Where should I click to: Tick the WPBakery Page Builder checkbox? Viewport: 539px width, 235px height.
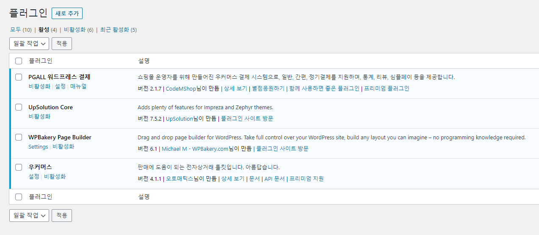coord(19,137)
